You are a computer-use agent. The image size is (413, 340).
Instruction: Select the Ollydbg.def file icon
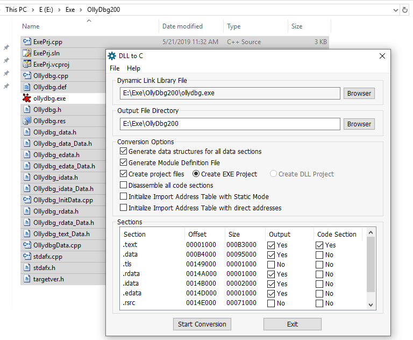point(27,87)
